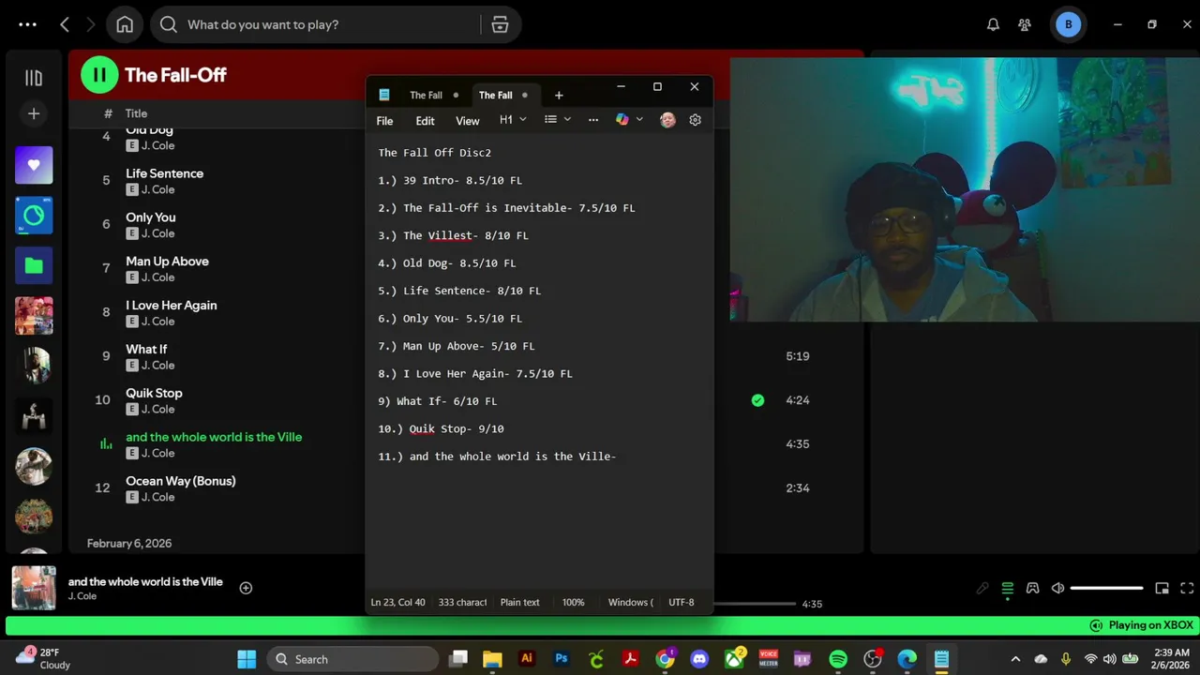This screenshot has width=1200, height=675.
Task: Open Spotify notifications bell
Action: pyautogui.click(x=993, y=24)
